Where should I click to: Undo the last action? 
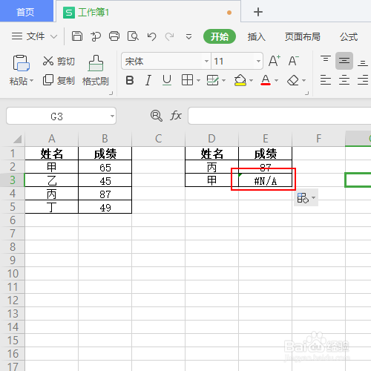[x=151, y=36]
